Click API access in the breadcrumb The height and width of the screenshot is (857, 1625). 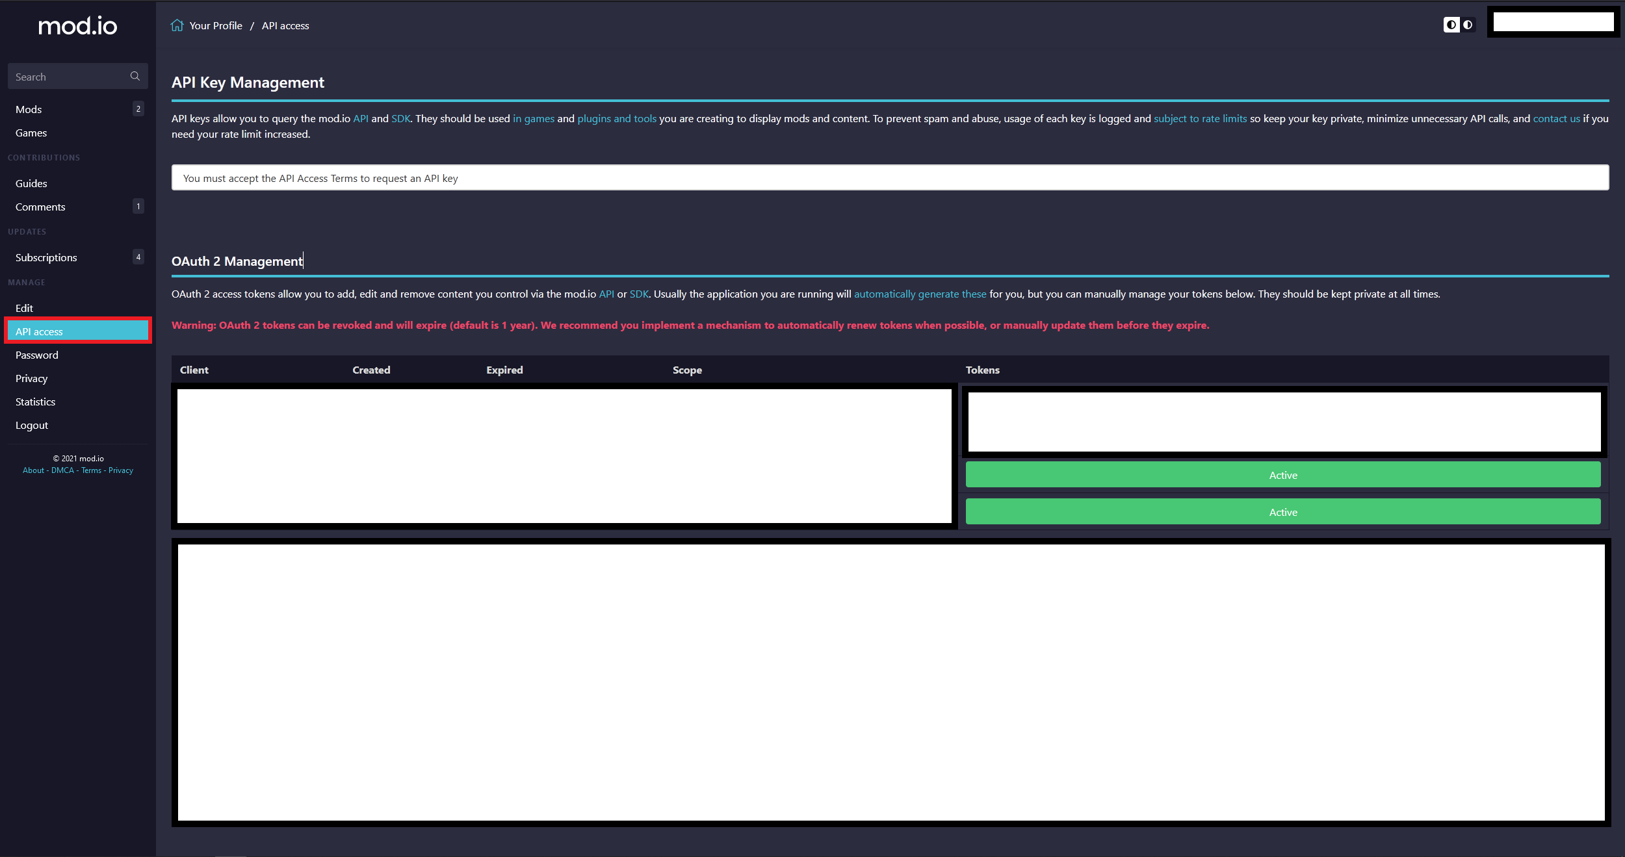point(285,25)
